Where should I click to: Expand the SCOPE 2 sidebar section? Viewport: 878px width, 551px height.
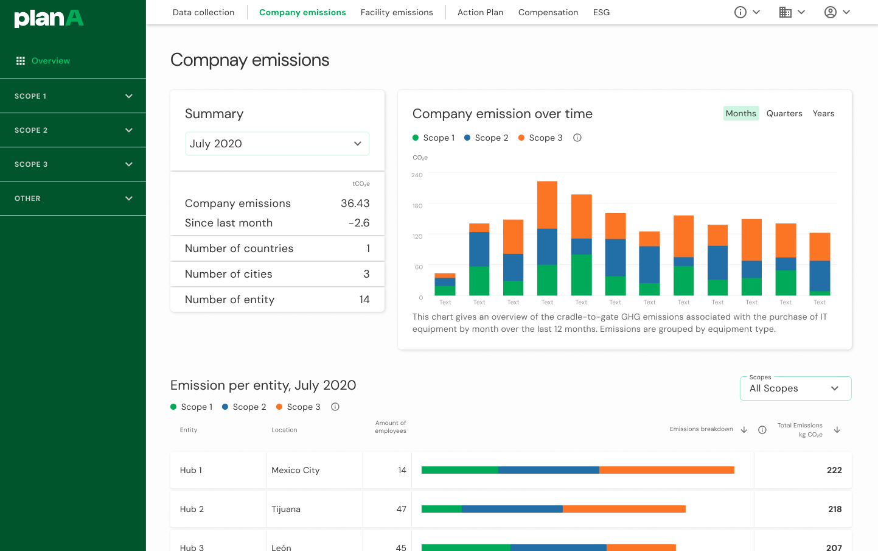point(73,130)
